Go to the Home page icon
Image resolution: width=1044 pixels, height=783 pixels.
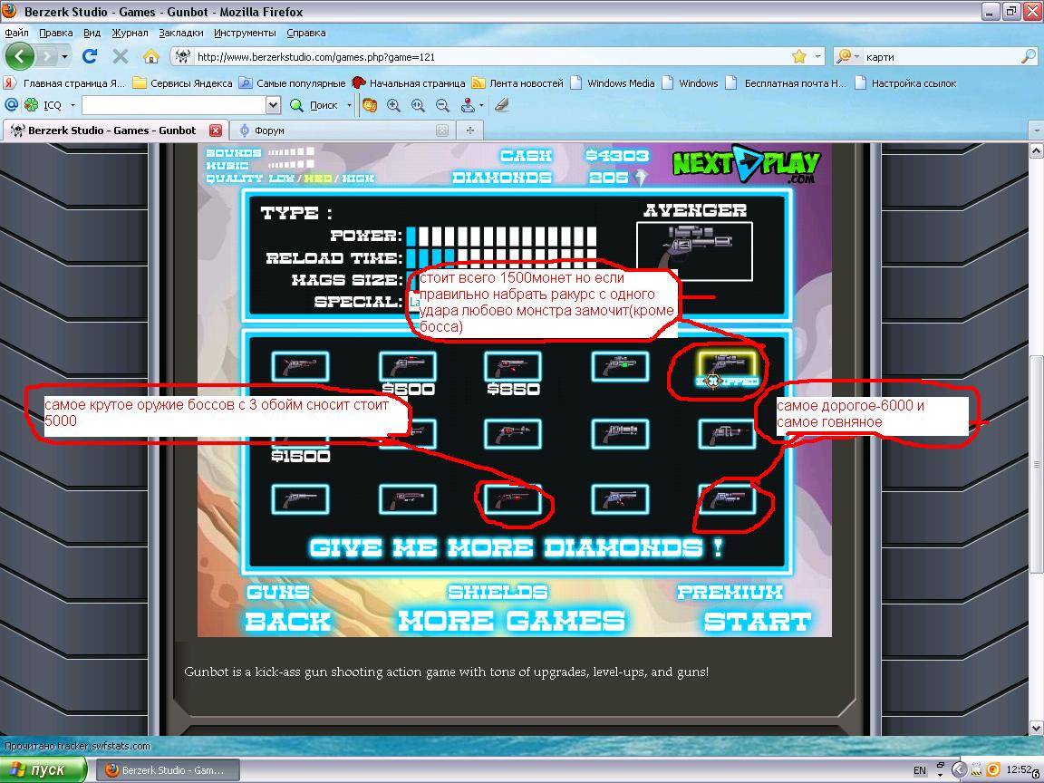pyautogui.click(x=151, y=56)
